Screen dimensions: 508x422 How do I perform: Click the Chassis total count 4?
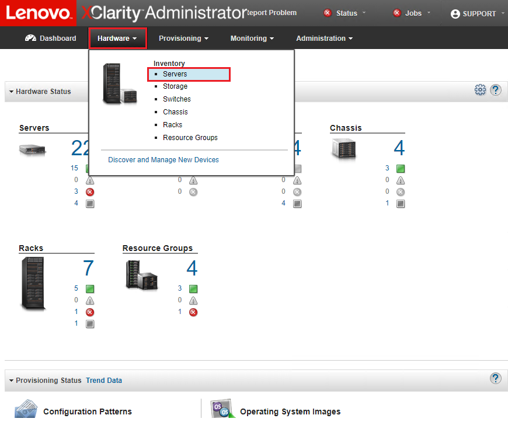(x=399, y=148)
